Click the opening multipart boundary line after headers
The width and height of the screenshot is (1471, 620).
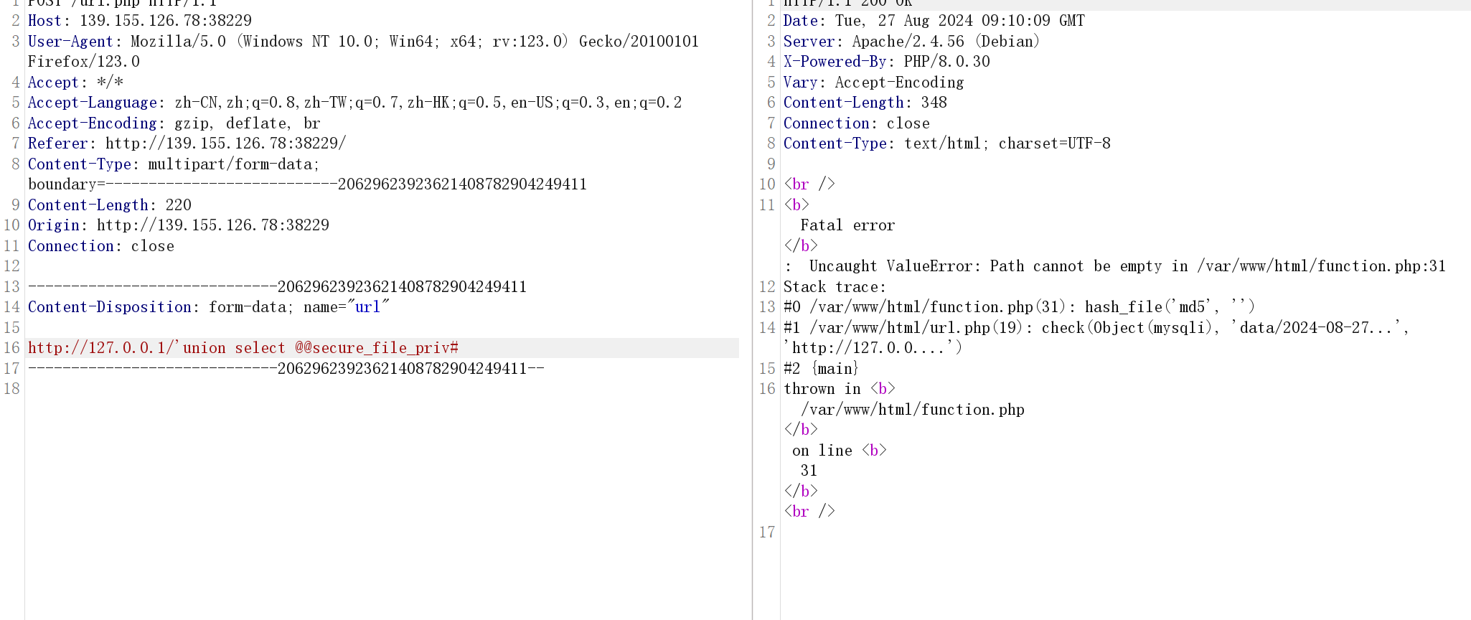tap(277, 287)
